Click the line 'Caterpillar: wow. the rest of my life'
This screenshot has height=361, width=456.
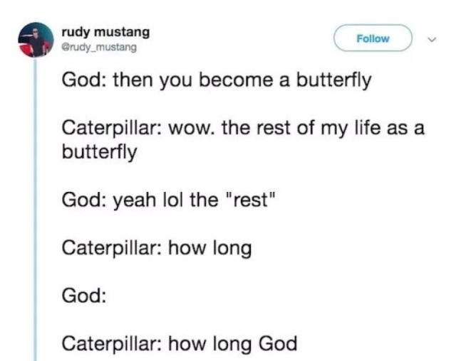(243, 128)
